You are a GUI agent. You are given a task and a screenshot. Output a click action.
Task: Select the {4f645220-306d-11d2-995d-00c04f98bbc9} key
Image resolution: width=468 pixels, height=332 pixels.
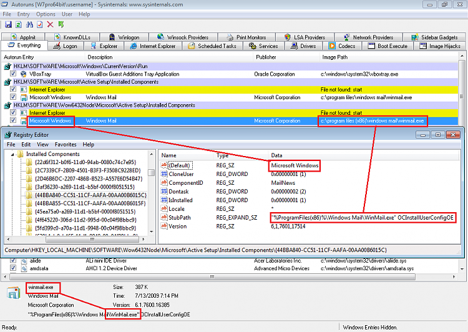coord(85,220)
